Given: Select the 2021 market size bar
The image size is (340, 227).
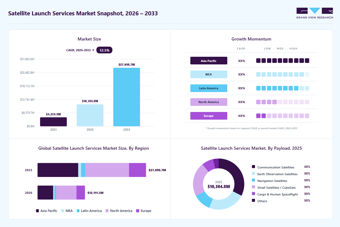Looking at the screenshot, I should [x=53, y=122].
